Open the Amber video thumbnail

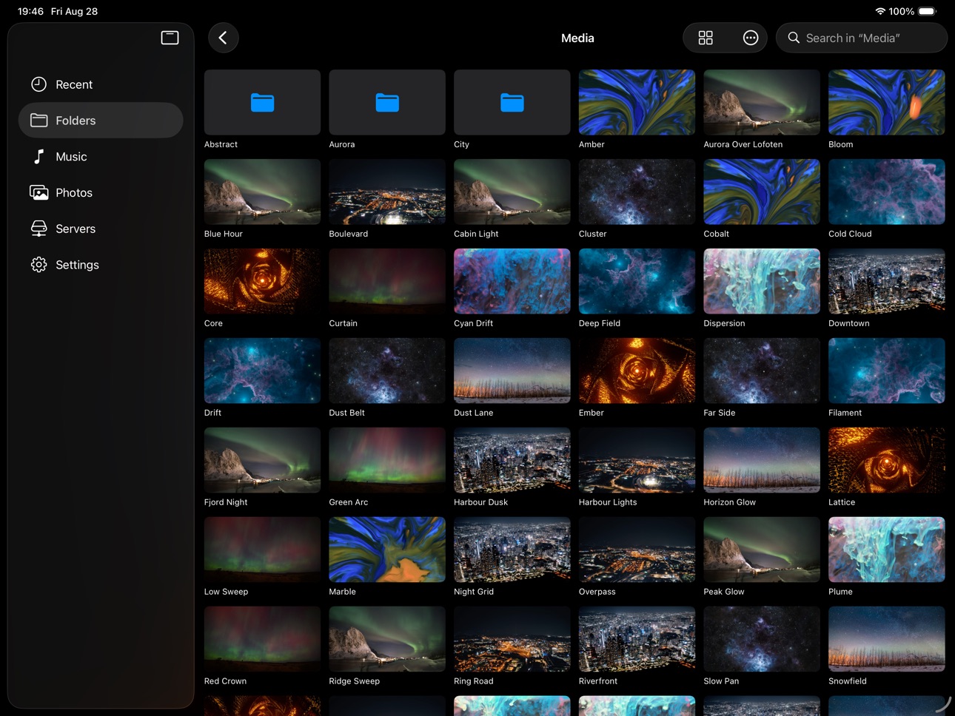click(637, 102)
